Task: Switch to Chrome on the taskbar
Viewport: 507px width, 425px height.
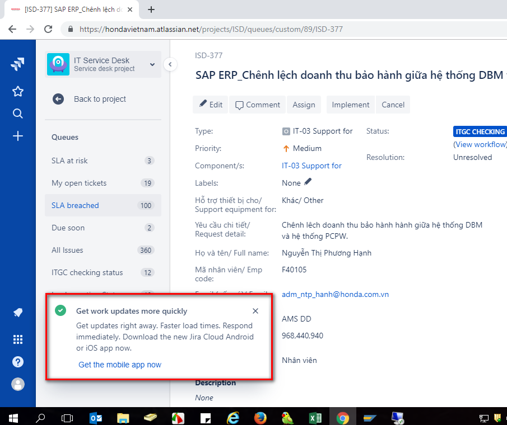Action: point(343,418)
